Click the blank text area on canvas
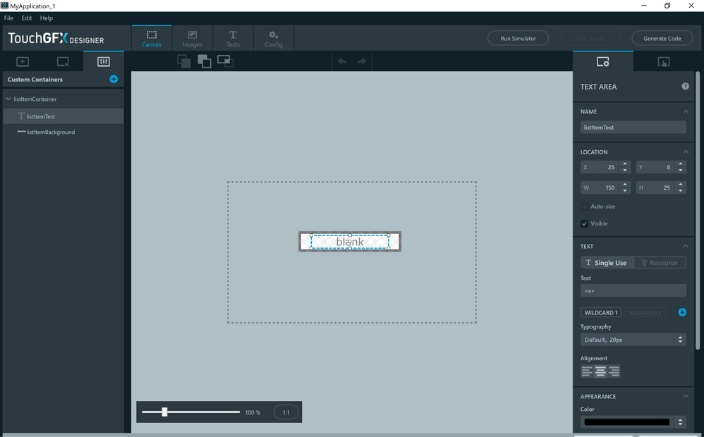This screenshot has width=704, height=437. (x=350, y=242)
